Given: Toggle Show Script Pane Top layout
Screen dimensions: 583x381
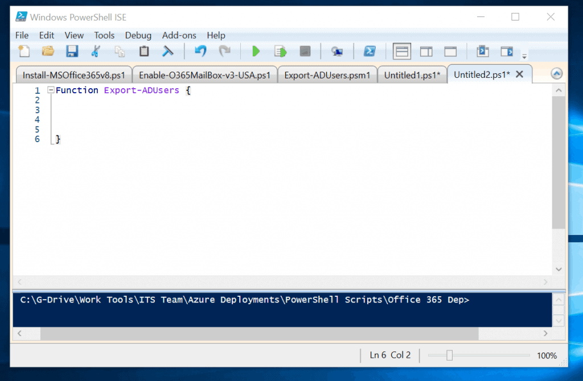Looking at the screenshot, I should tap(401, 51).
